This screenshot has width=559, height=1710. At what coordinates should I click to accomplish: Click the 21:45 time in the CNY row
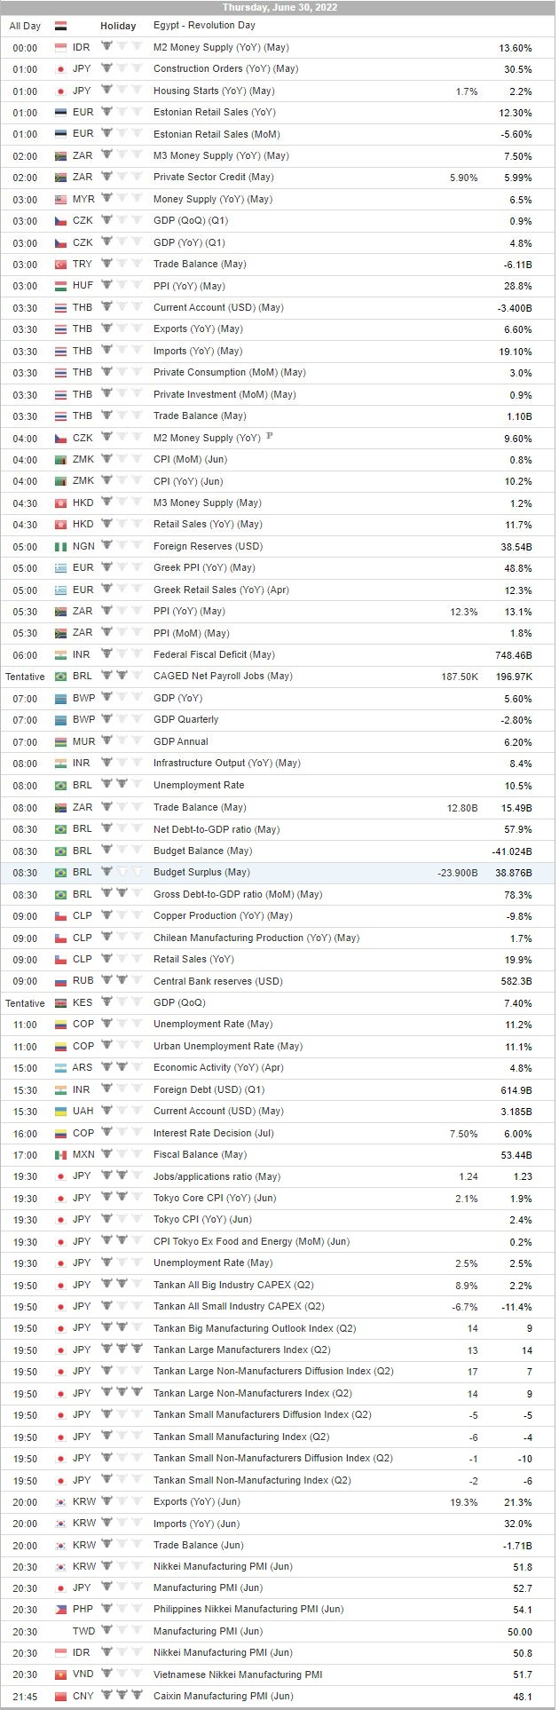tap(25, 1697)
